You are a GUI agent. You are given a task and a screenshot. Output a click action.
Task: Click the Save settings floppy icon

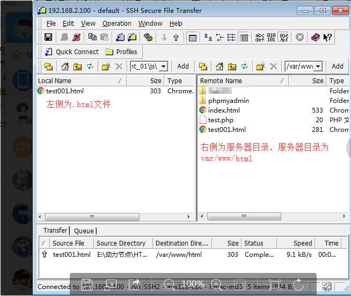(48, 37)
